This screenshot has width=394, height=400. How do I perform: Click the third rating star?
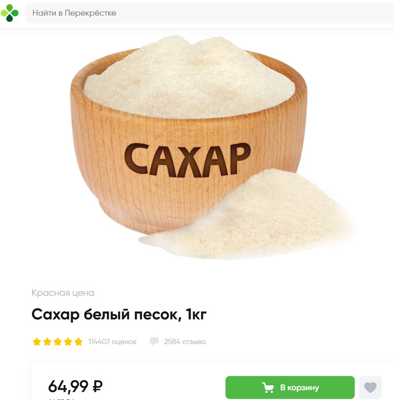click(x=58, y=341)
